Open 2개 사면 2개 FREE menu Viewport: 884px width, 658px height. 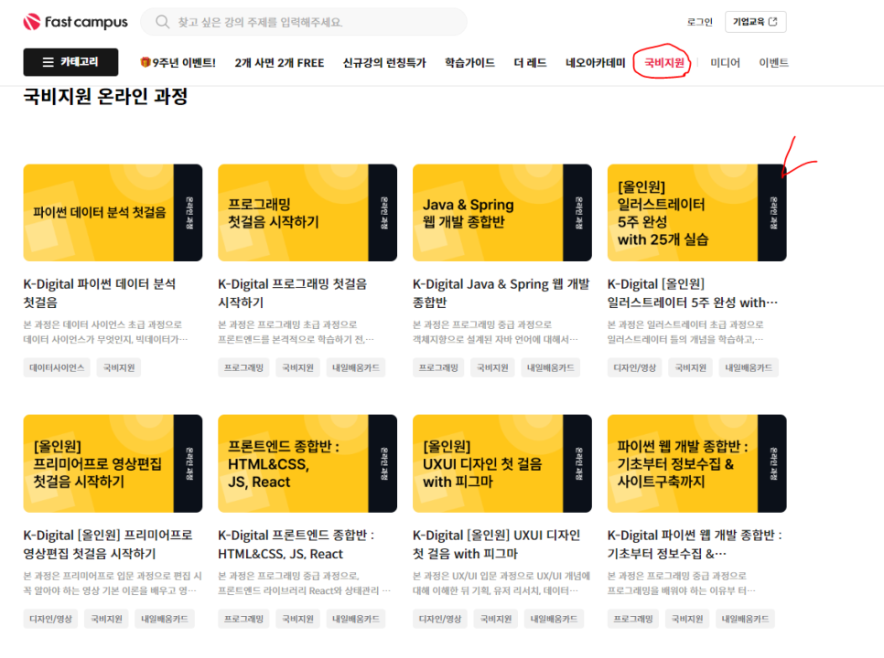coord(279,62)
